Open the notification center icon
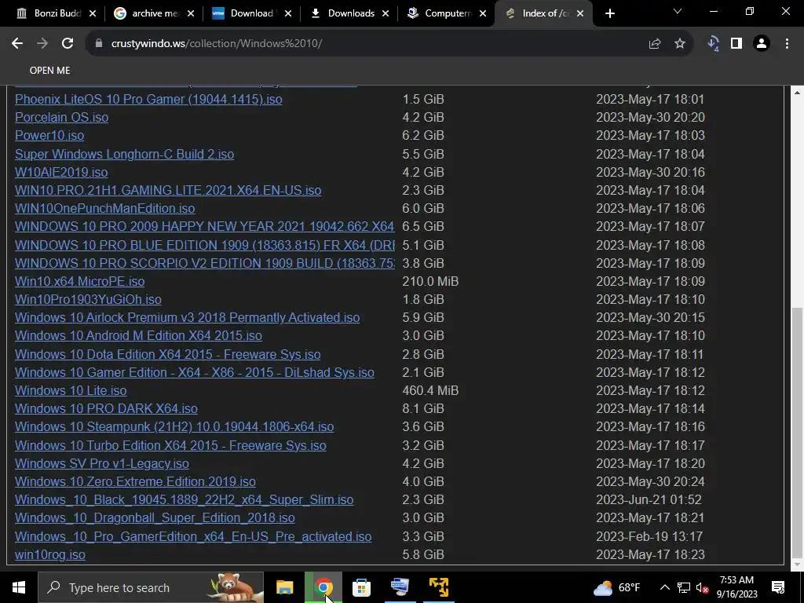The width and height of the screenshot is (804, 603). (778, 587)
